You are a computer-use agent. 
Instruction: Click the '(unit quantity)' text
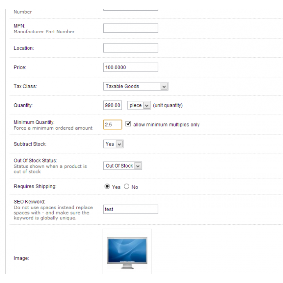[168, 105]
